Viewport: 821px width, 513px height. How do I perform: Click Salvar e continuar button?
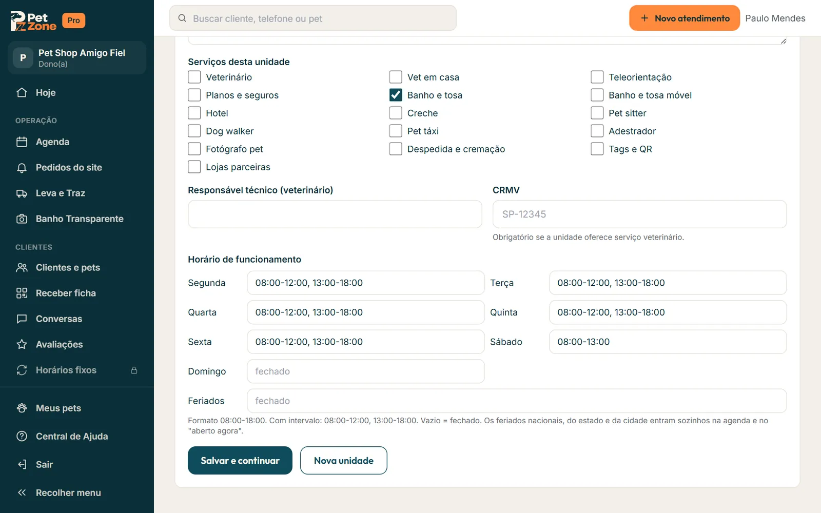click(240, 461)
